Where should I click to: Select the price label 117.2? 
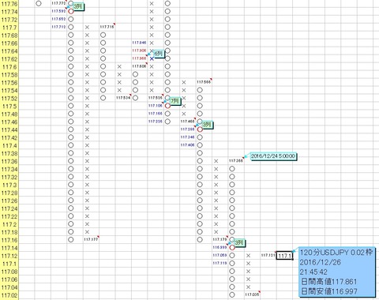pyautogui.click(x=9, y=224)
